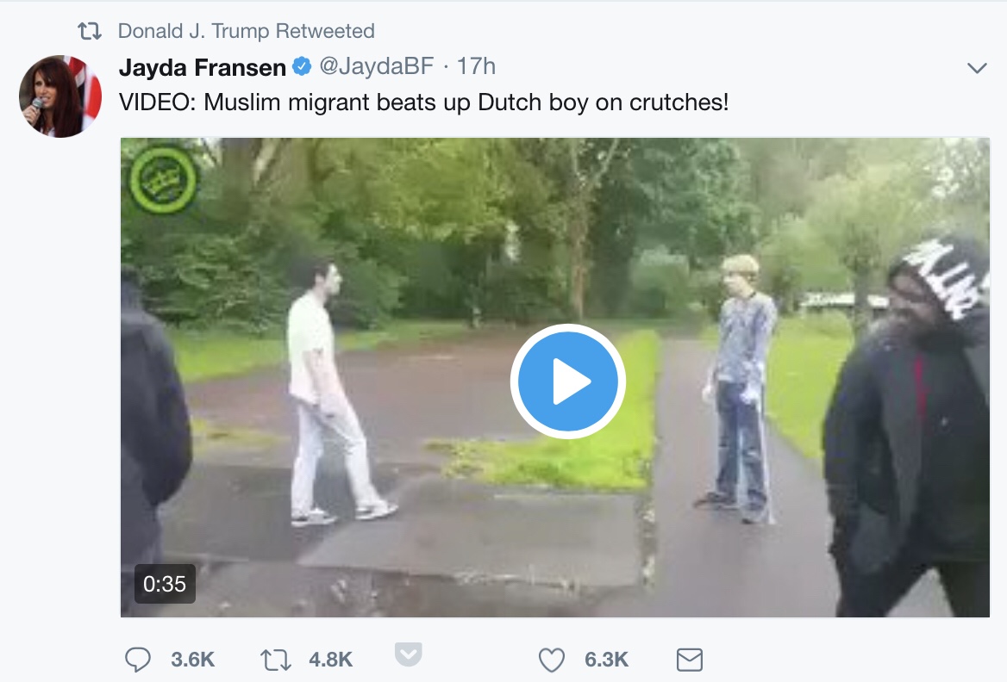Save the tweet with the Pocket icon
Viewport: 1007px width, 682px height.
409,654
